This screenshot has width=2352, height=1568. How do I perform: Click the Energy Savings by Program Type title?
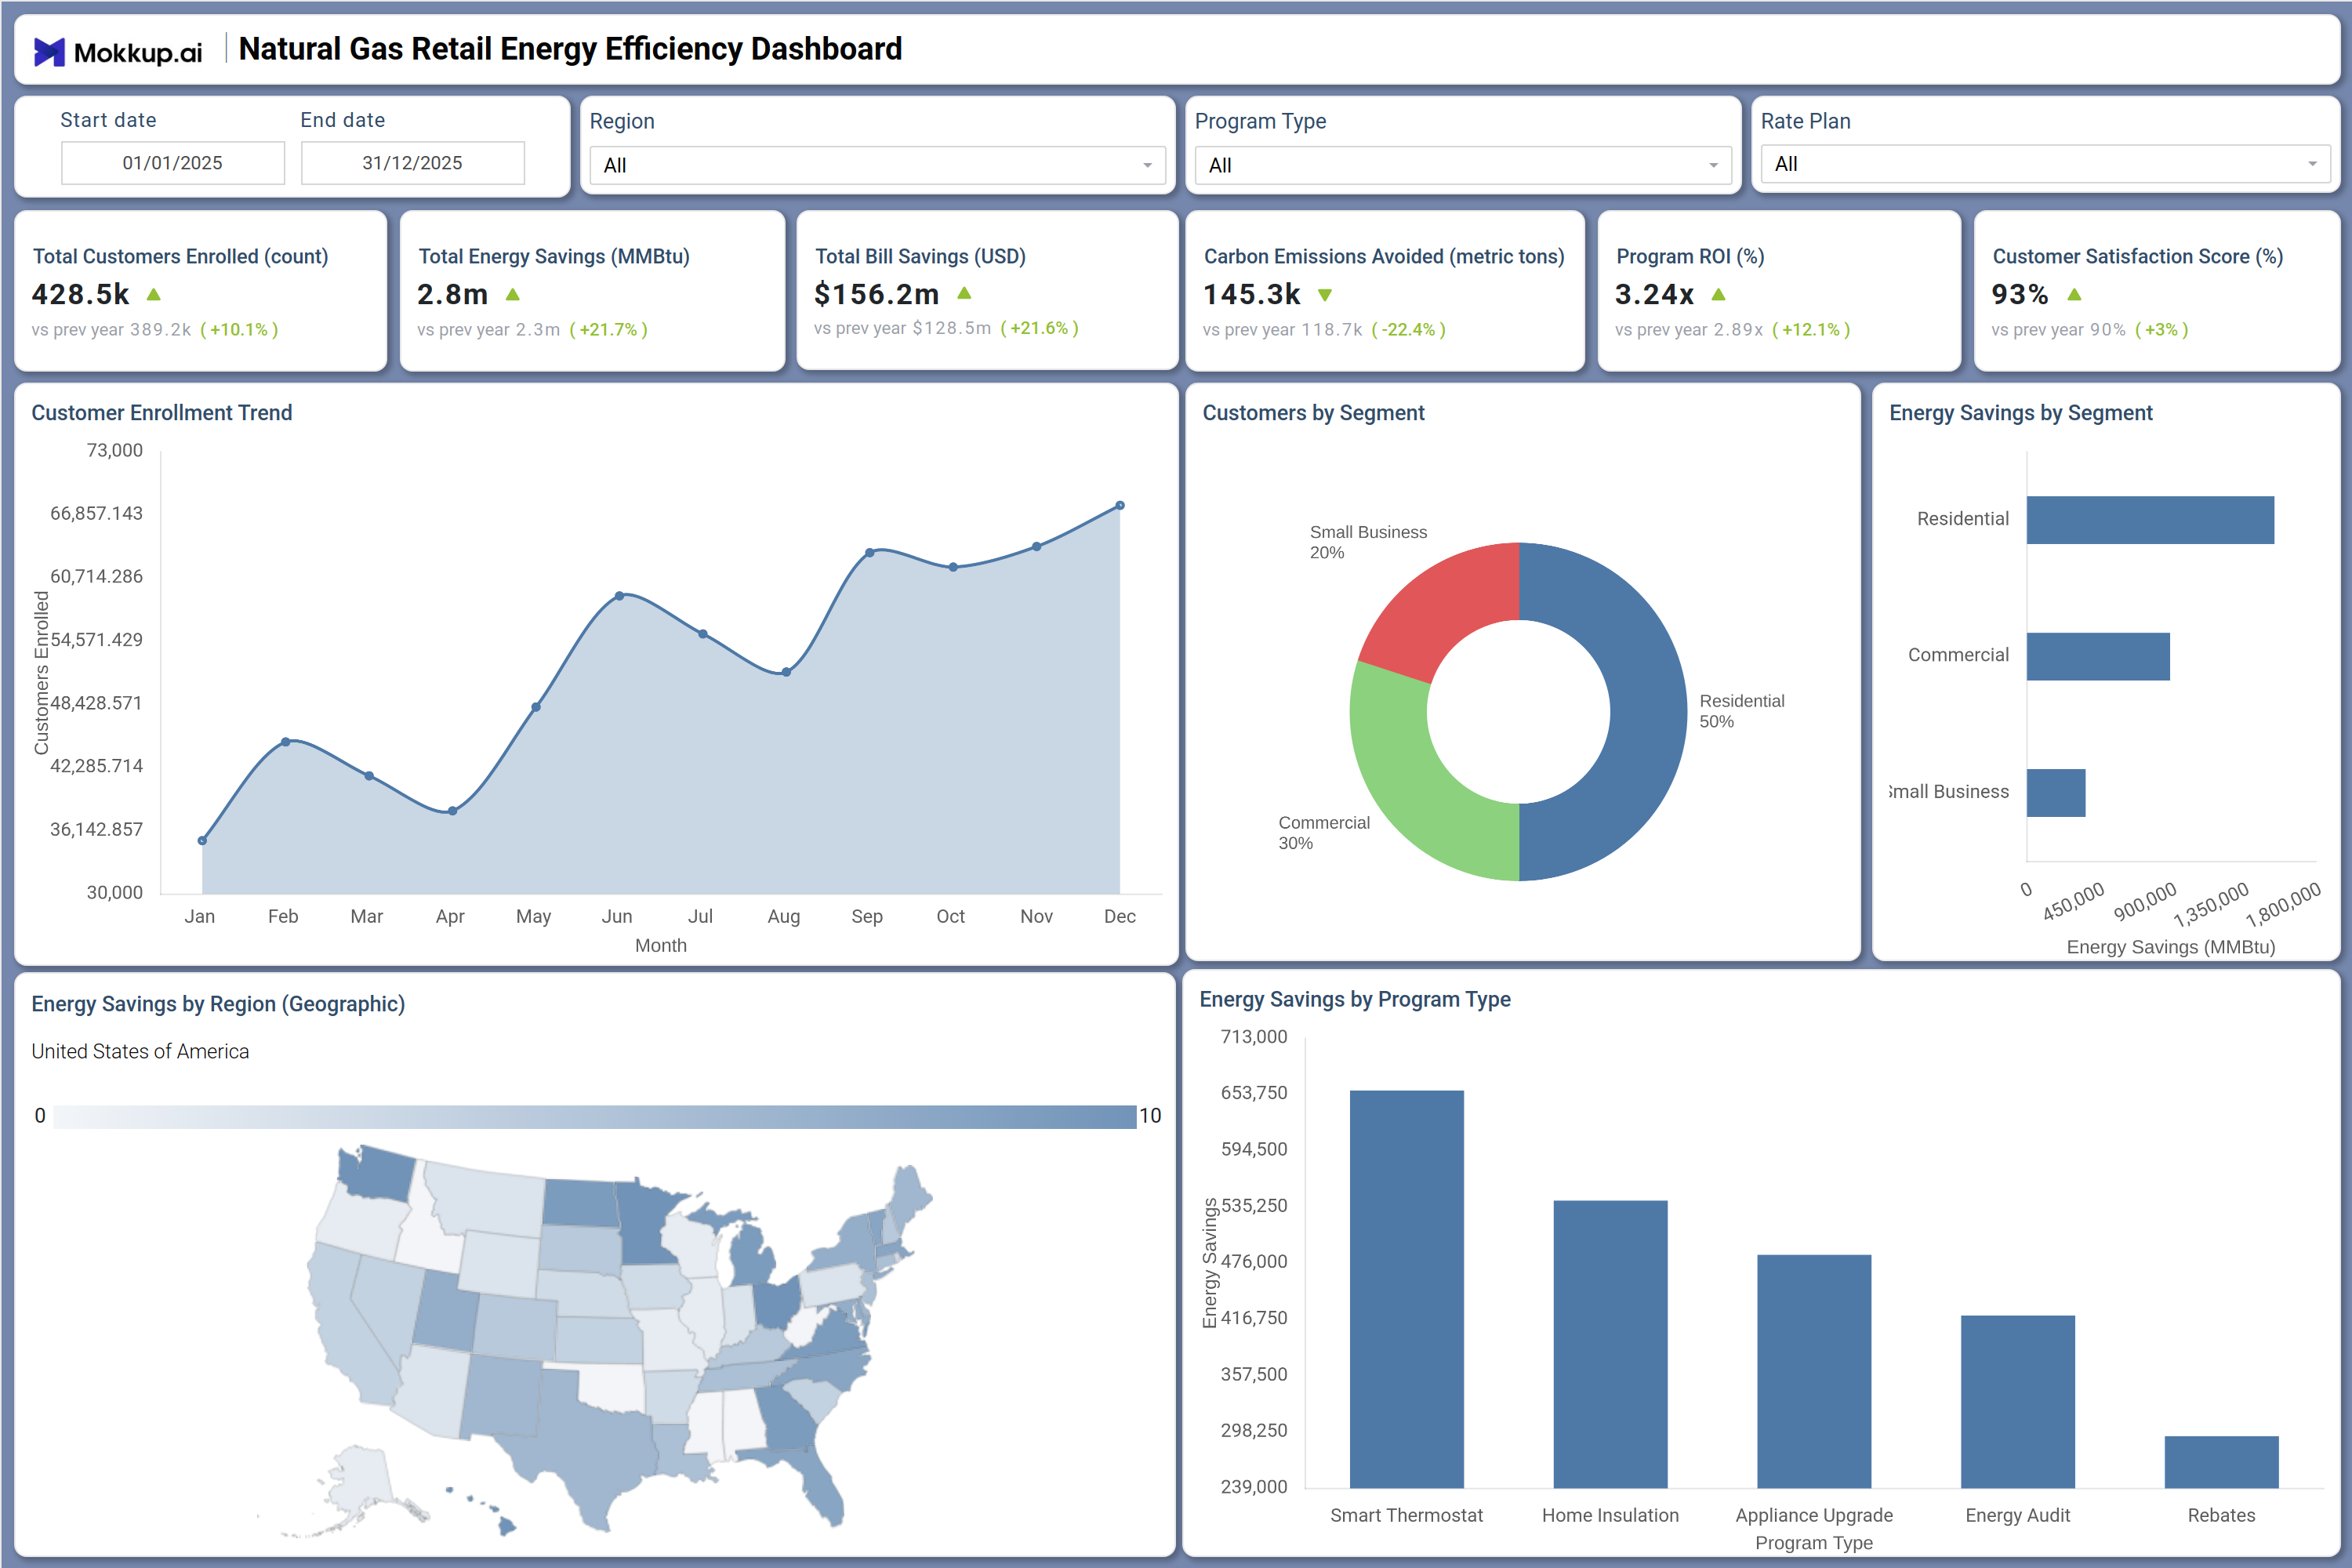1355,999
